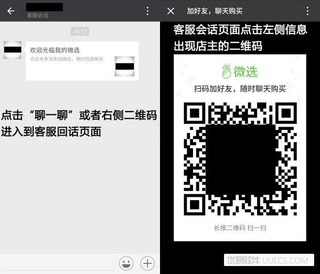Image resolution: width=320 pixels, height=274 pixels.
Task: Tap 长按二维码 扫一扫 hint text
Action: pyautogui.click(x=240, y=228)
